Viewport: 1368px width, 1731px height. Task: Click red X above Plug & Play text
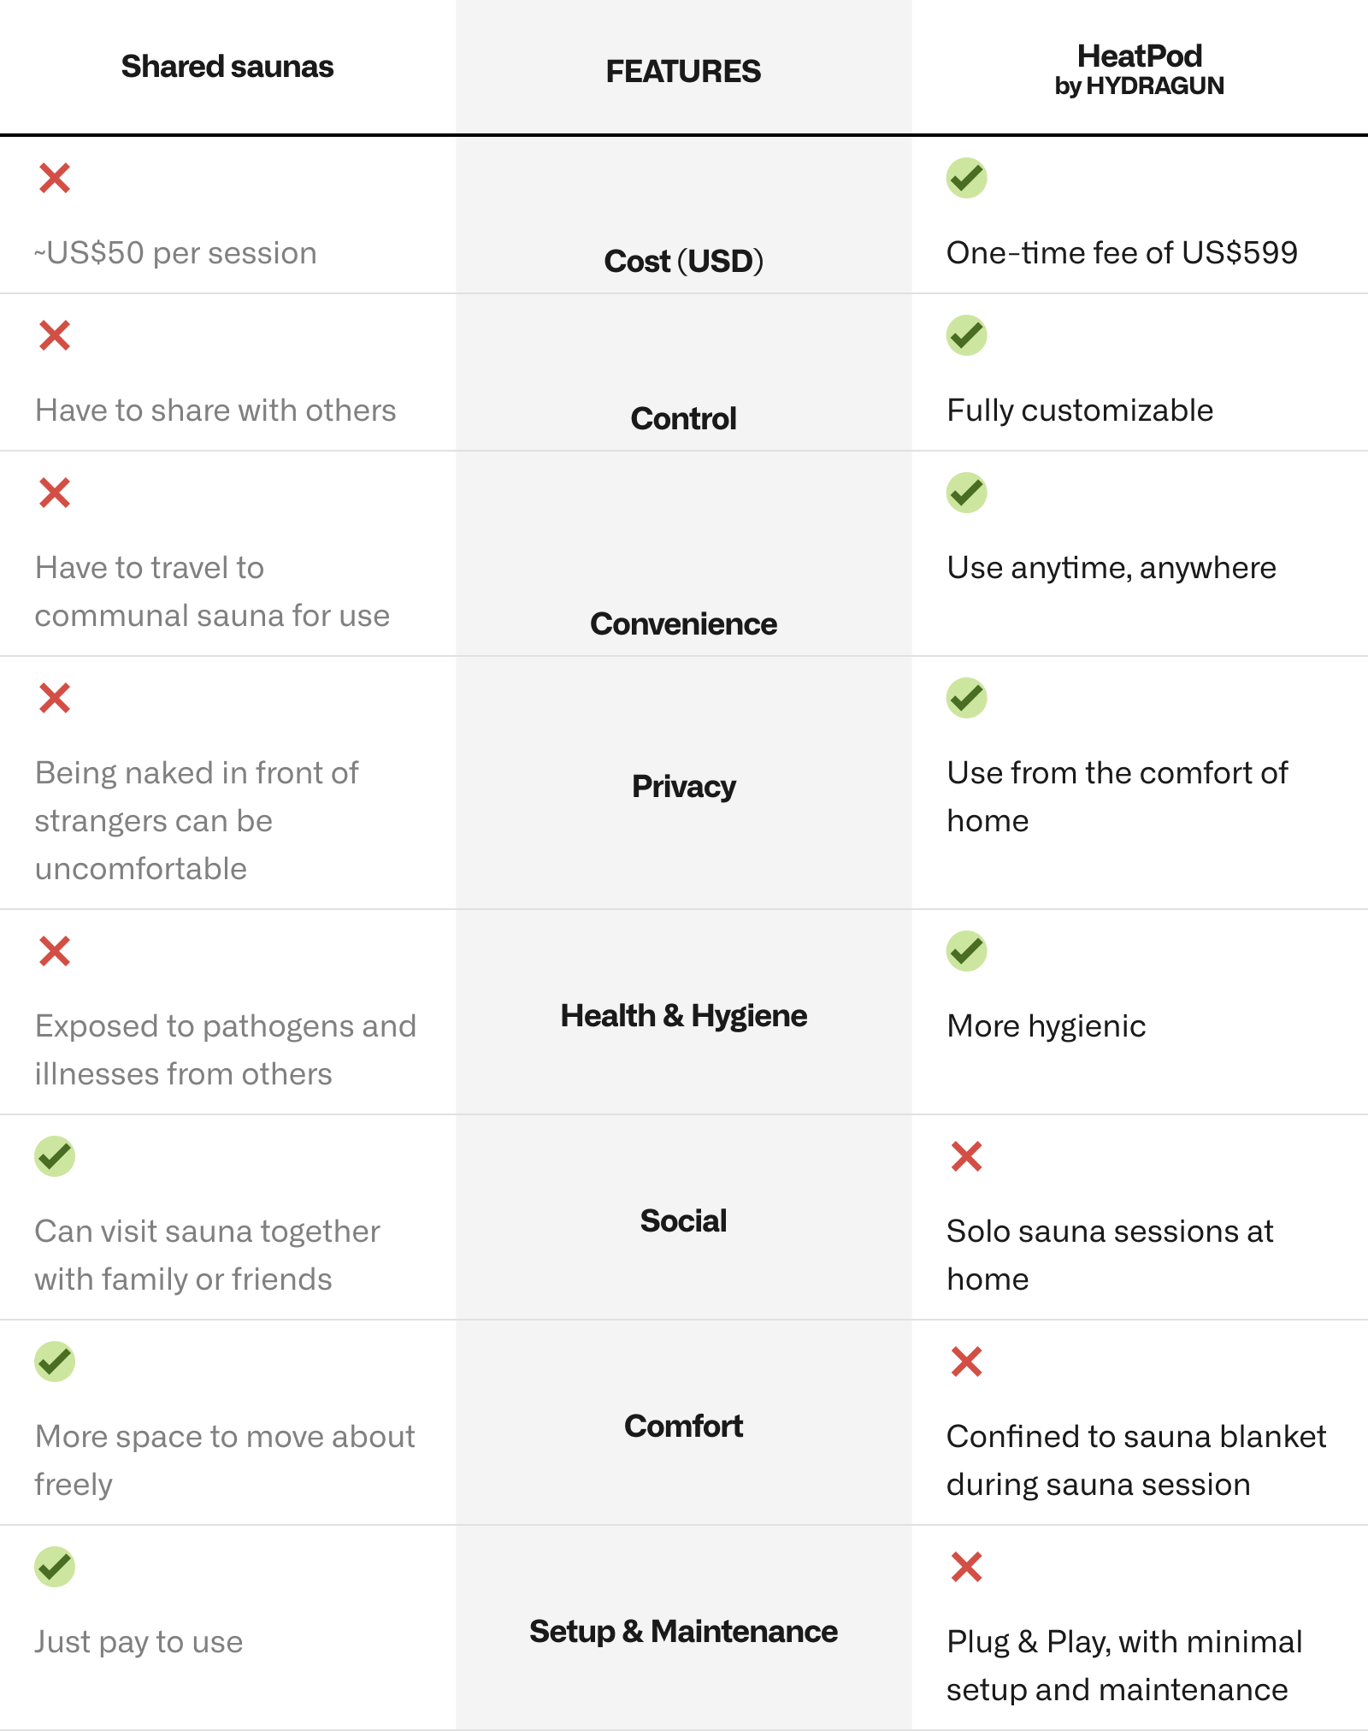pyautogui.click(x=967, y=1568)
